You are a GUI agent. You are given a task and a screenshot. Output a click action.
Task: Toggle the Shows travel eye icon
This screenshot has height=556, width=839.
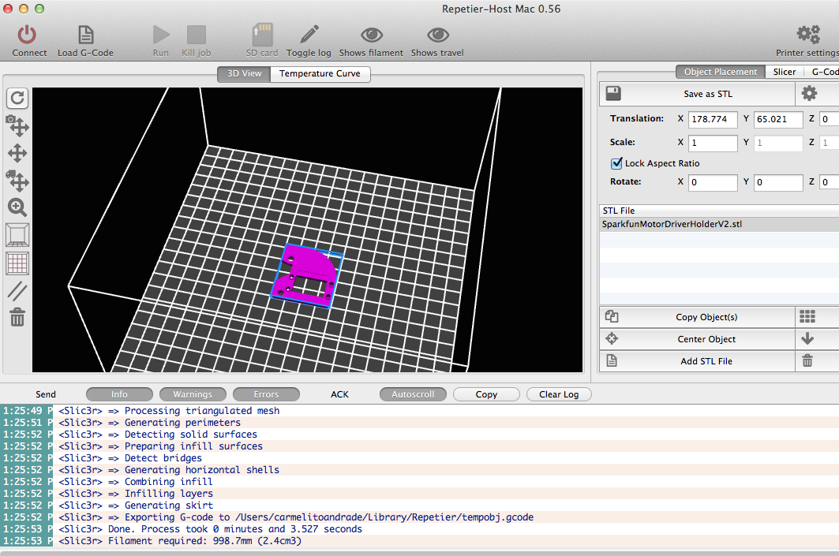pos(438,35)
